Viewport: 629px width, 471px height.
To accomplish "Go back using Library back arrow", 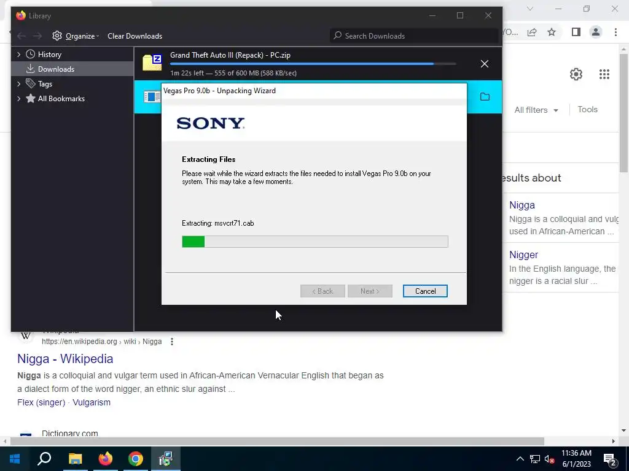I will point(21,36).
